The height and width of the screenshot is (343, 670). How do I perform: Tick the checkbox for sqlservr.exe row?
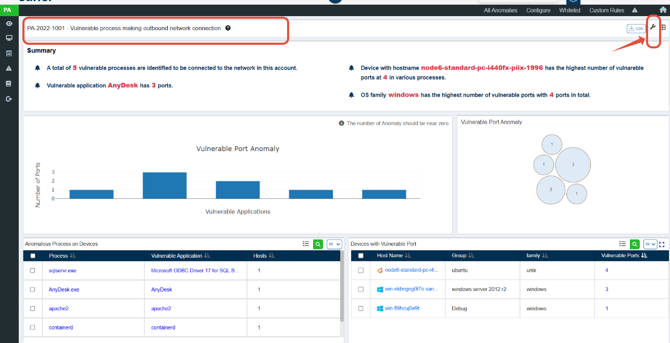coord(32,271)
